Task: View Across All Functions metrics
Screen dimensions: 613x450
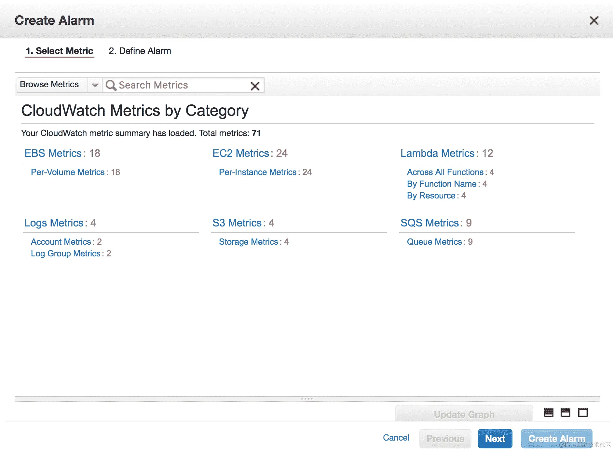Action: point(445,172)
